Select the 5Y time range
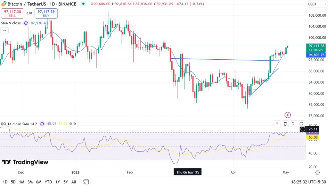This screenshot has height=186, width=328. point(66,182)
